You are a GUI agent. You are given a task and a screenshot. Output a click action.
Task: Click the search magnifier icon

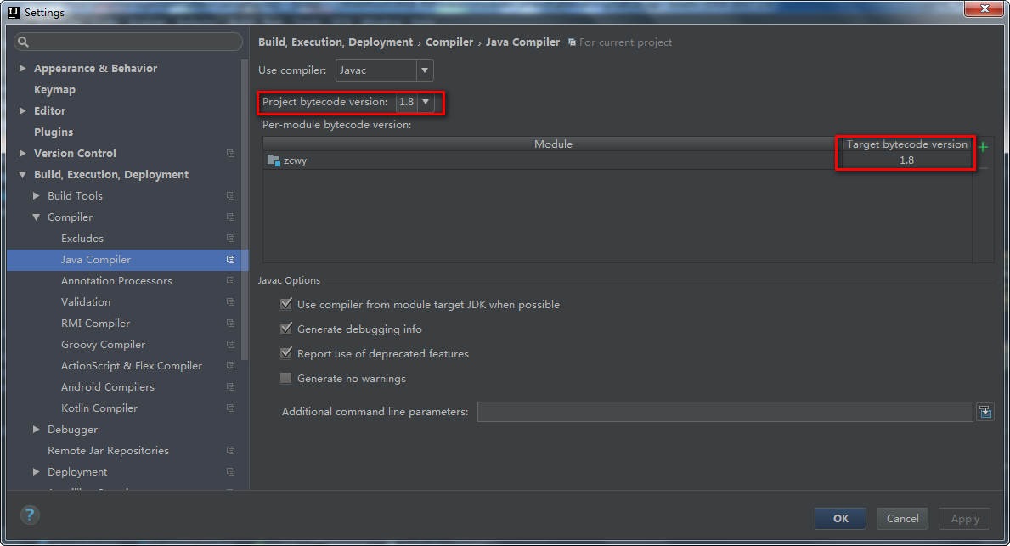point(23,42)
